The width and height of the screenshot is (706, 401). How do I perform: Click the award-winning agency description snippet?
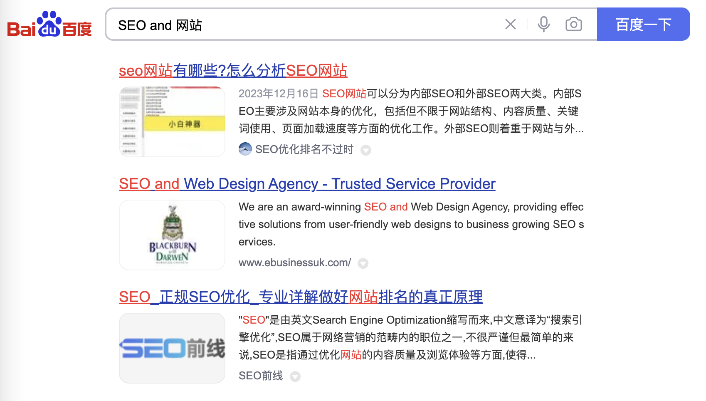411,224
